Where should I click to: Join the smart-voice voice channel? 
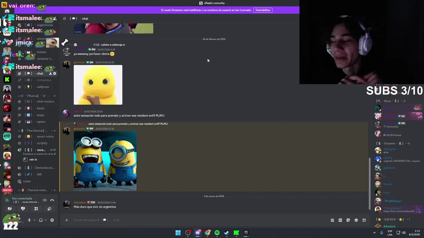pos(37,137)
